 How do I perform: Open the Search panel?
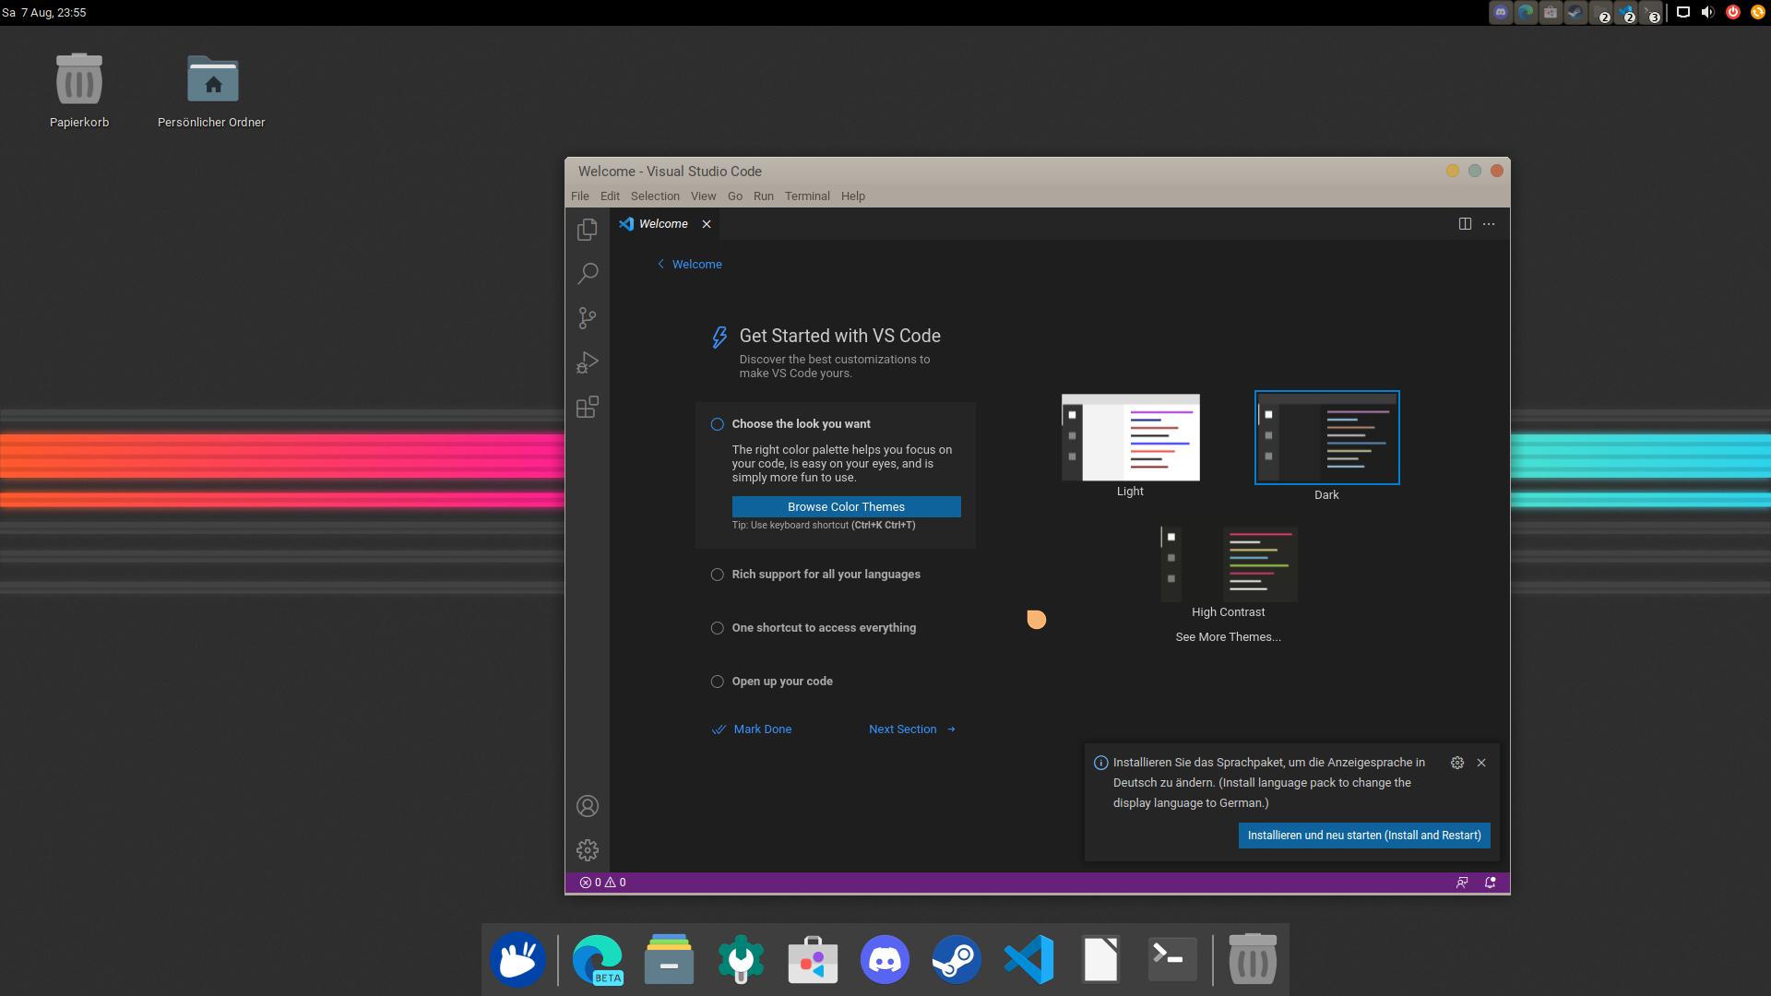click(x=588, y=272)
